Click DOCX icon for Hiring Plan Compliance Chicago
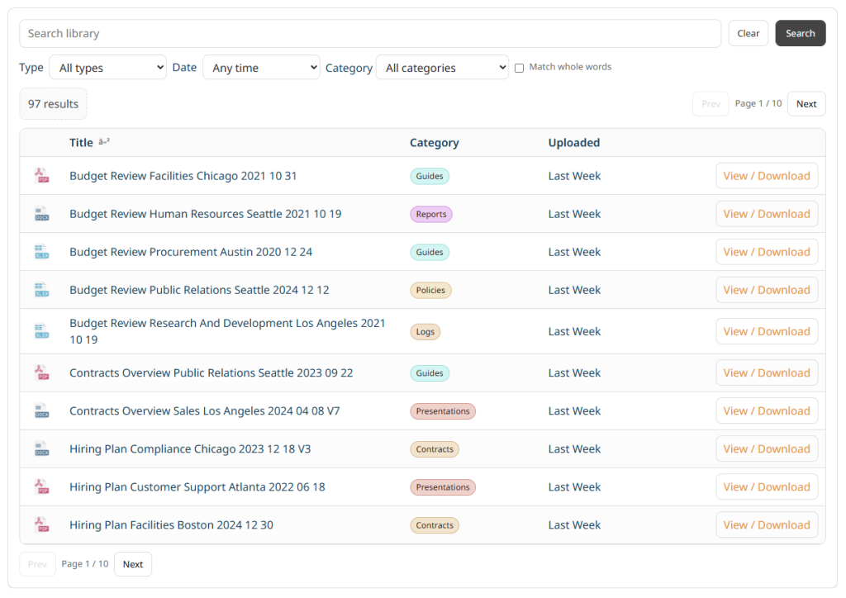Image resolution: width=846 pixels, height=598 pixels. coord(41,449)
